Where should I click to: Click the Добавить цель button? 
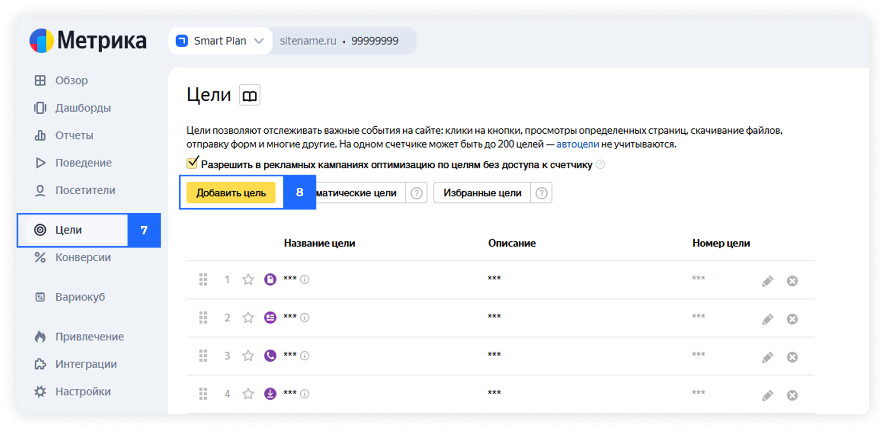pos(231,193)
